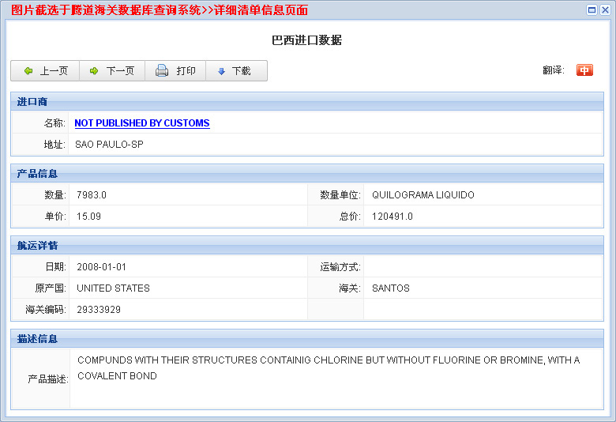Select the SAO PAULO-SP address value
Screen dimensions: 616x422
(109, 145)
